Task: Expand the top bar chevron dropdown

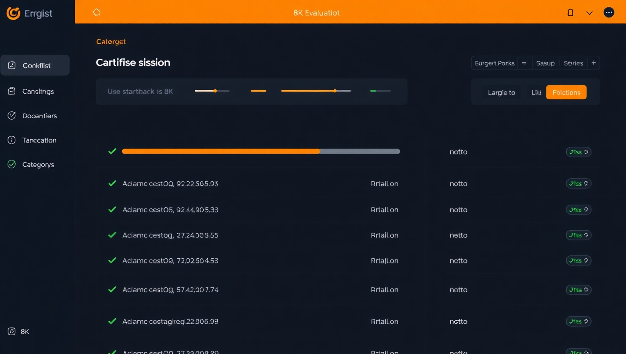Action: [589, 13]
